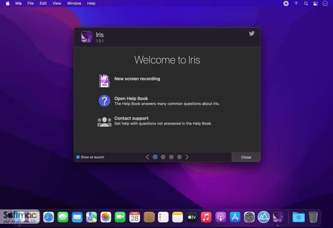Open the Iris application menu
The width and height of the screenshot is (333, 228).
(x=19, y=3)
